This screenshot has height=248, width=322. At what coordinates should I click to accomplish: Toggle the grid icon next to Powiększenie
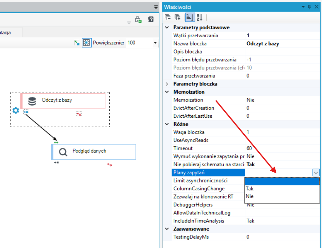tap(86, 42)
